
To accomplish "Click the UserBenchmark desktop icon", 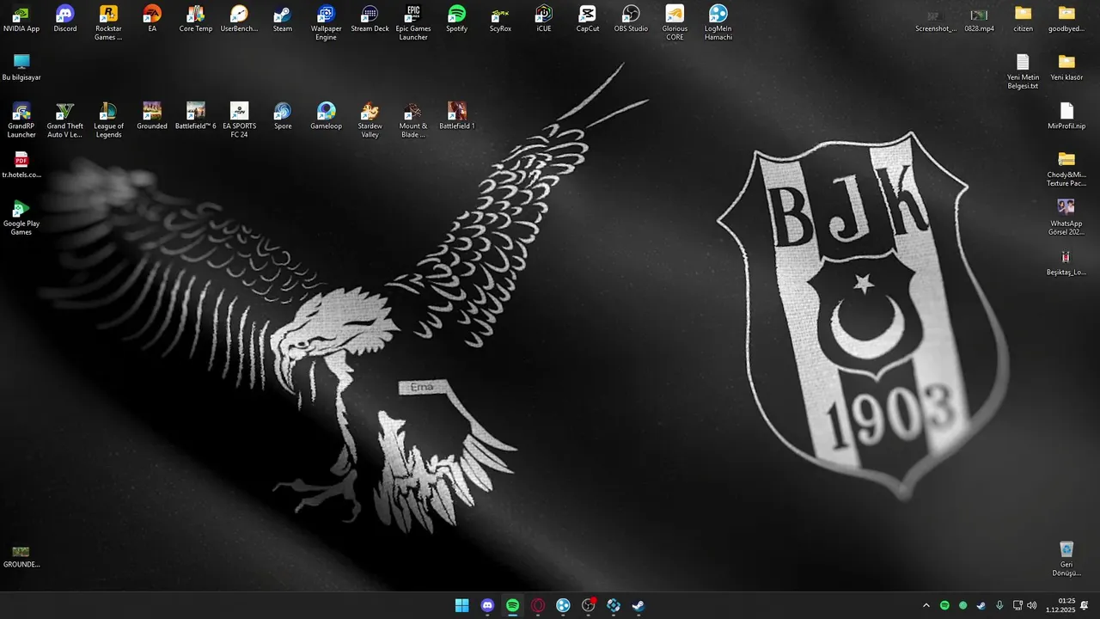I will tap(239, 19).
